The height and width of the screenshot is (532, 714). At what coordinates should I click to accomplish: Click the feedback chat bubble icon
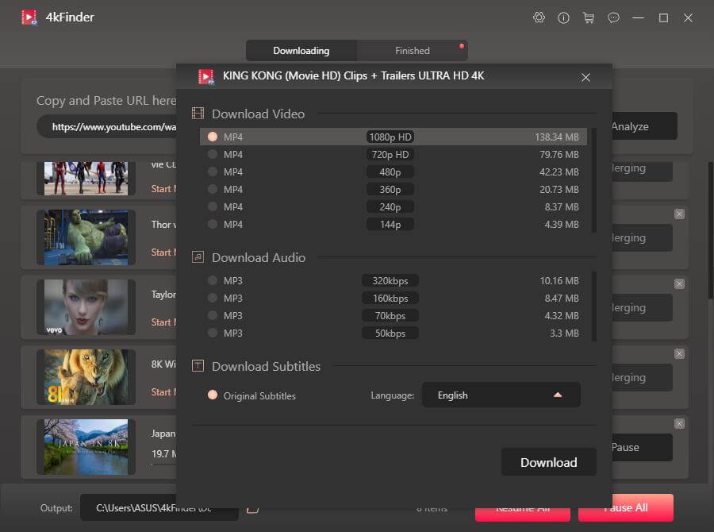(612, 17)
